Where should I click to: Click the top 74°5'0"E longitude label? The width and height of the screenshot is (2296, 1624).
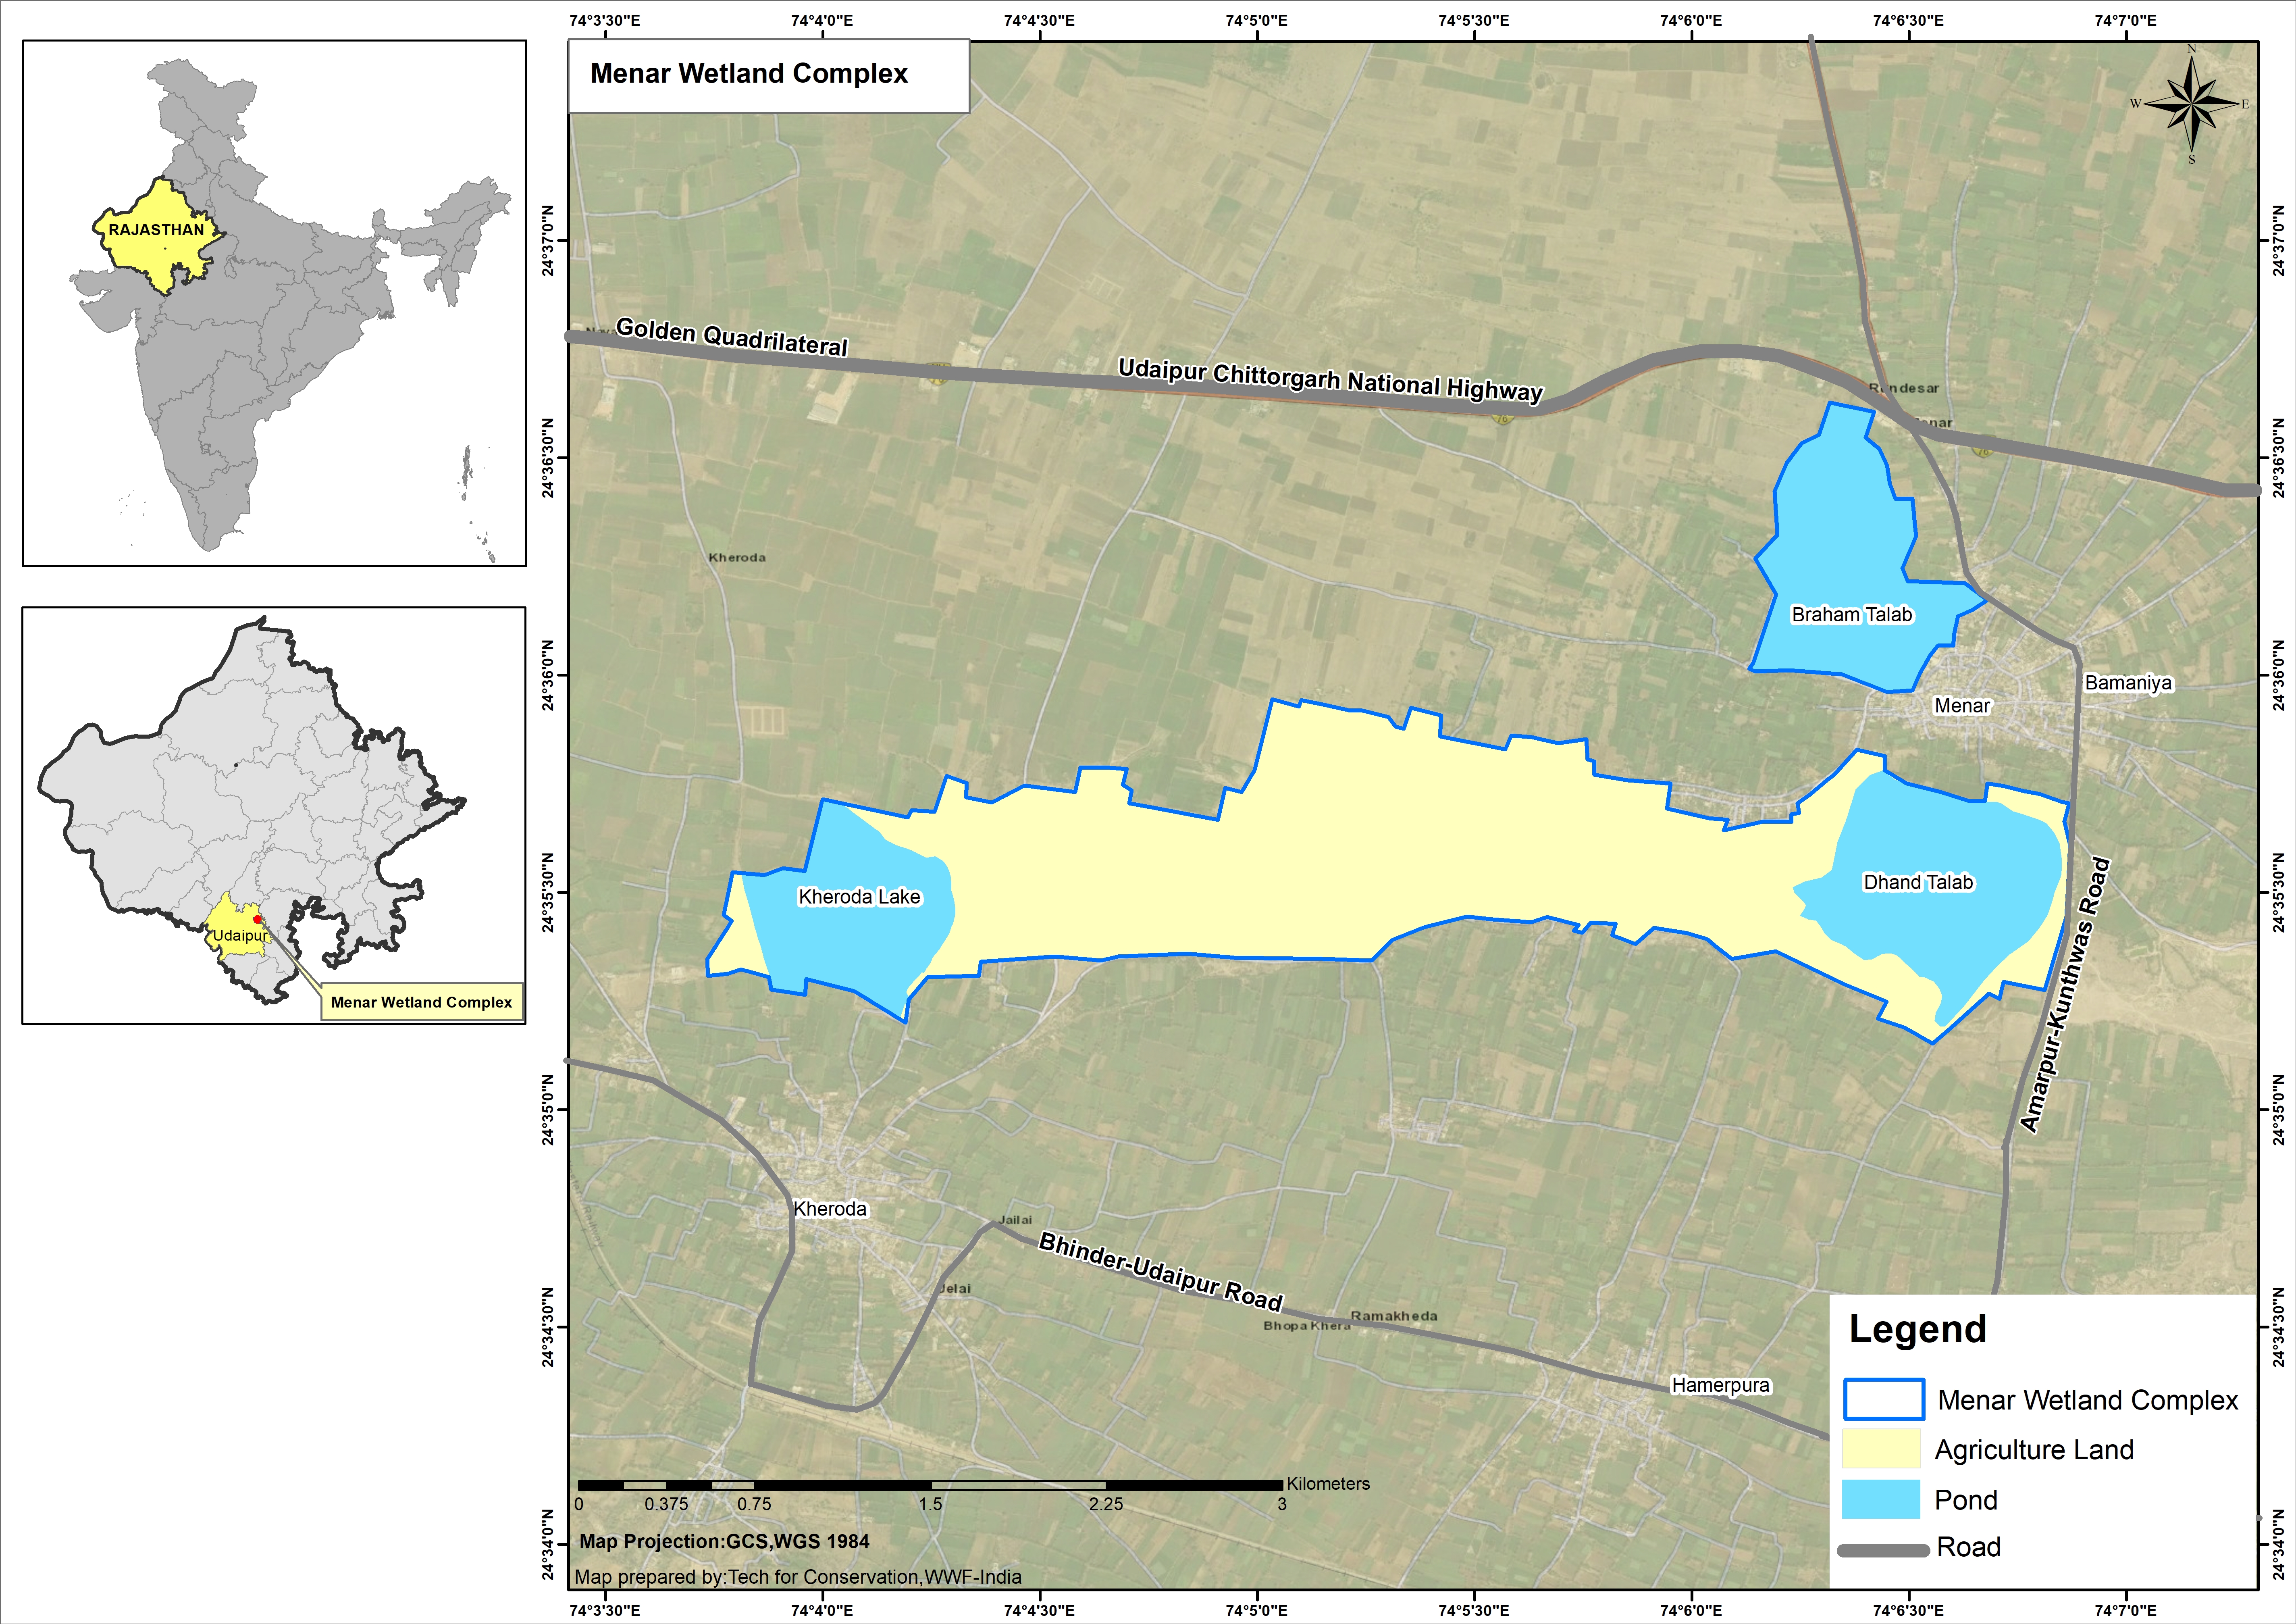click(x=1256, y=20)
